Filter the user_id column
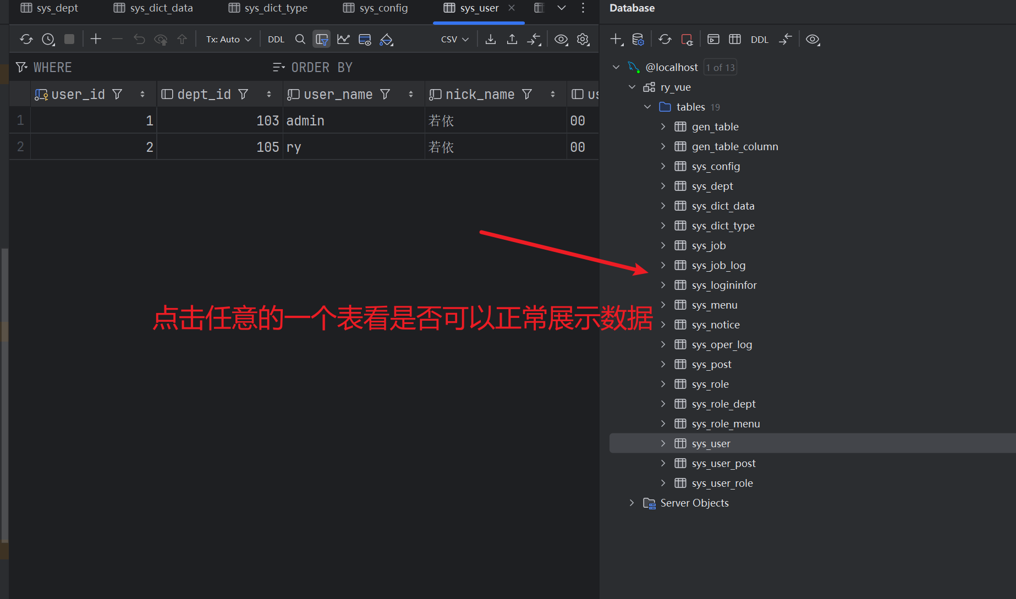The image size is (1016, 599). point(117,95)
